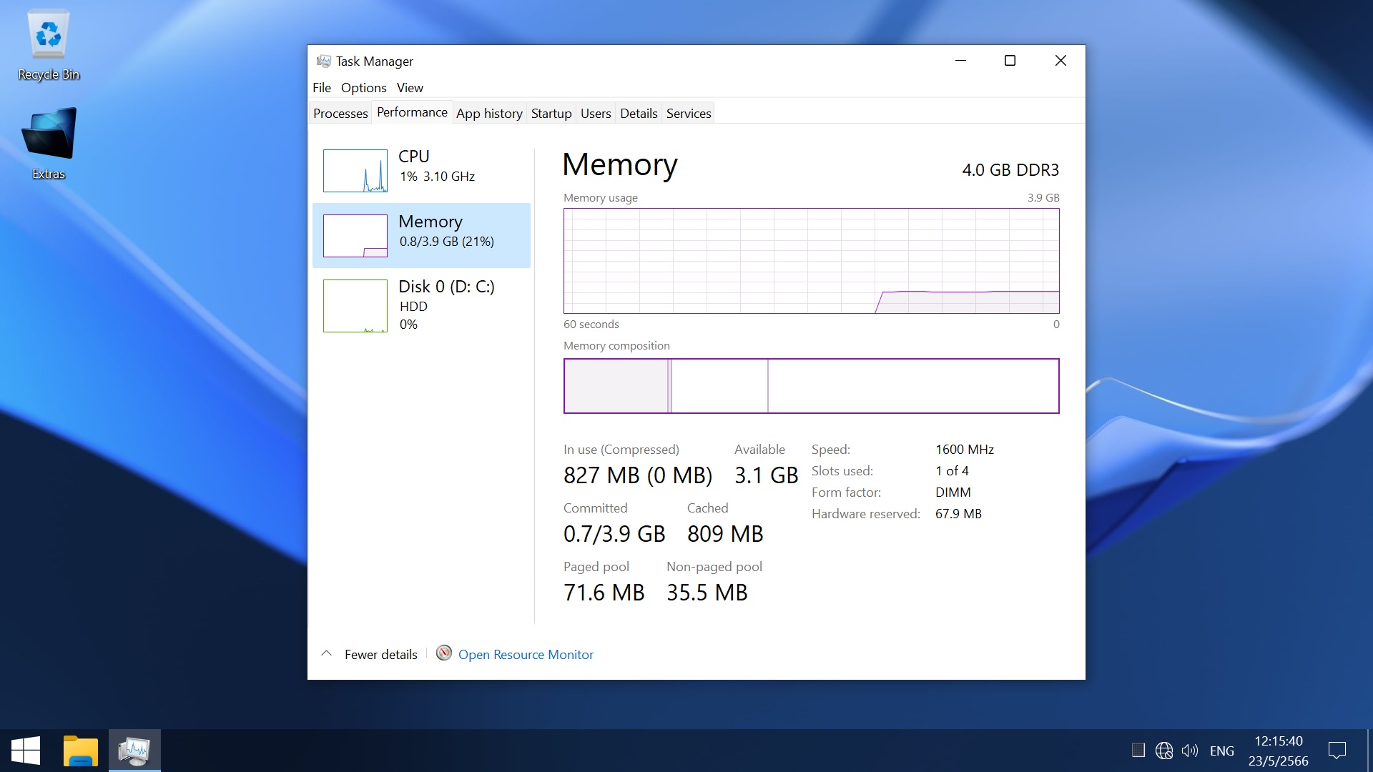The width and height of the screenshot is (1373, 772).
Task: Click the Task Manager taskbar icon
Action: pos(134,751)
